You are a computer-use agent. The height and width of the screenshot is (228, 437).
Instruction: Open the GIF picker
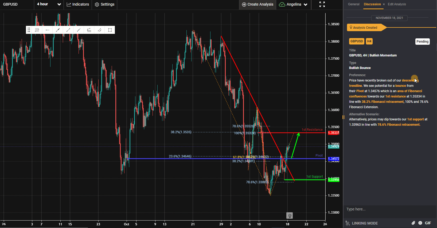click(428, 223)
